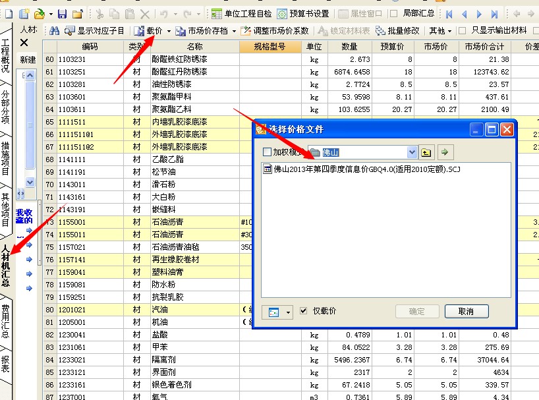This screenshot has width=539, height=400.
Task: Click the Delete X toolbar icon
Action: tap(145, 14)
